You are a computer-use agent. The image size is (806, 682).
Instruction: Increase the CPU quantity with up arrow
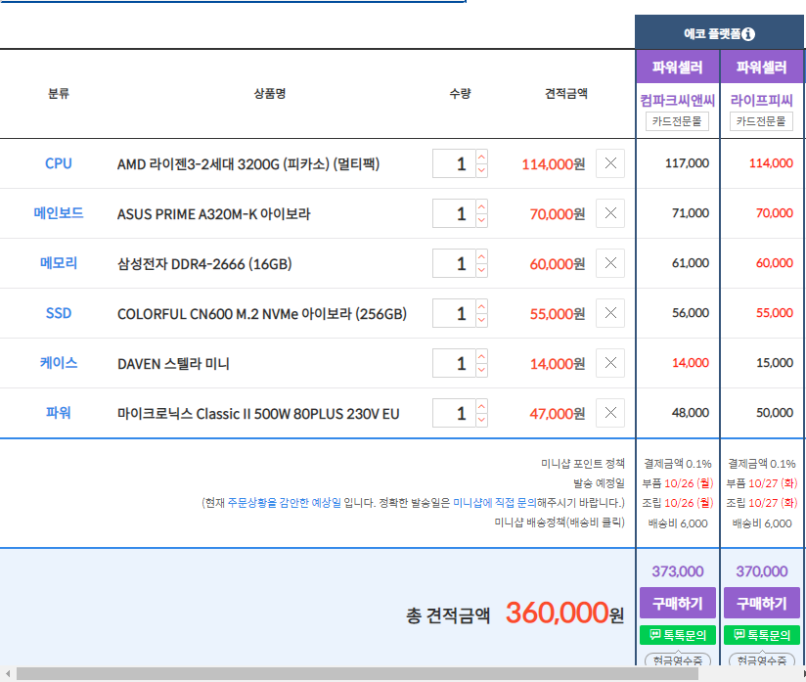481,158
